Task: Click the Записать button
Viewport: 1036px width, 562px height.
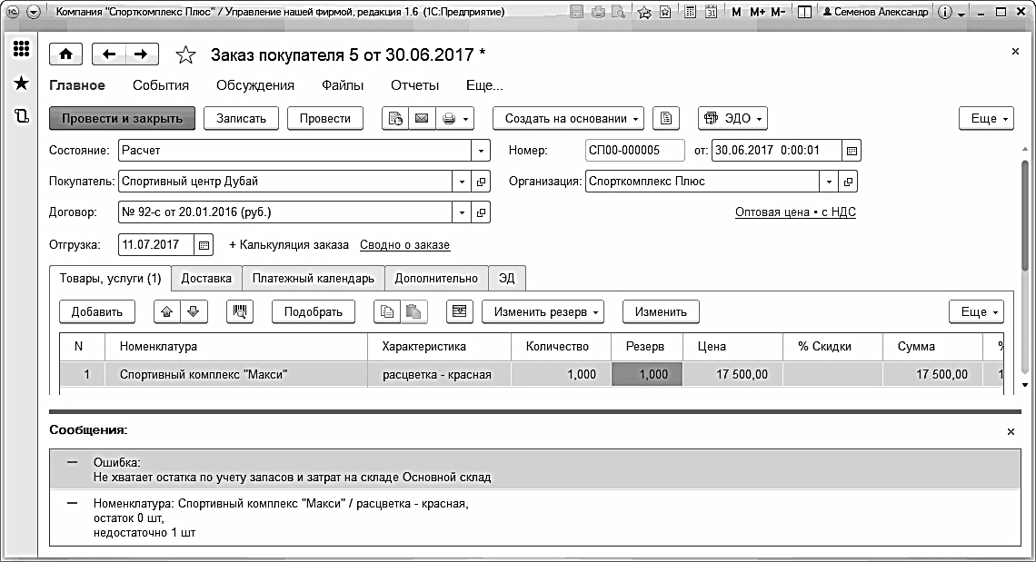Action: 241,119
